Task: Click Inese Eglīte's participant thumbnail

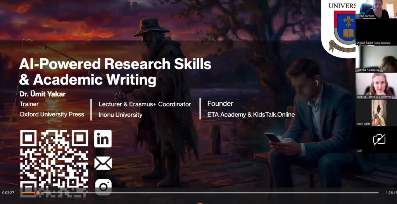Action: click(376, 113)
